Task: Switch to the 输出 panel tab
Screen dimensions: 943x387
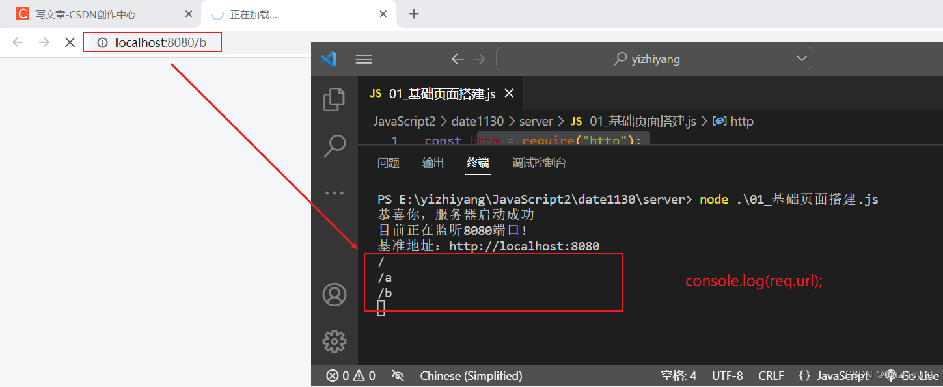Action: (433, 163)
